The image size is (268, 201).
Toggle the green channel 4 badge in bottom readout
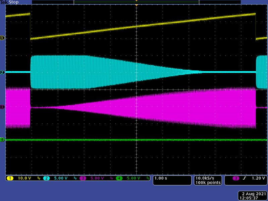coord(119,178)
